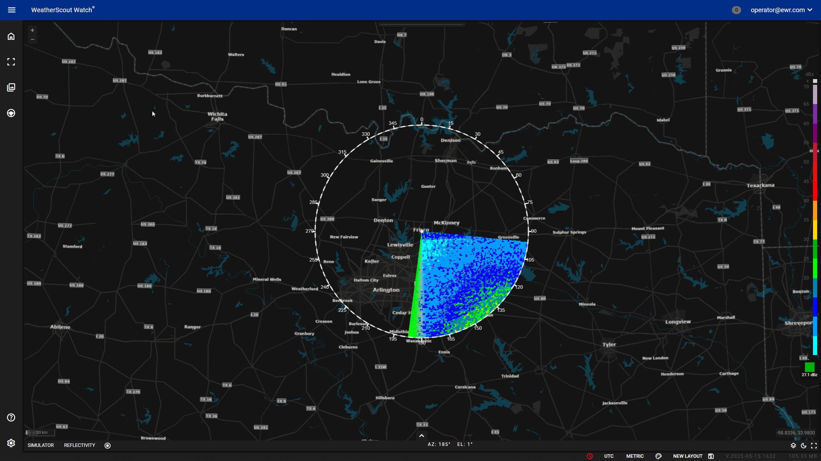Screen dimensions: 821x461
Task: Expand the bottom panel with the chevron
Action: [422, 436]
